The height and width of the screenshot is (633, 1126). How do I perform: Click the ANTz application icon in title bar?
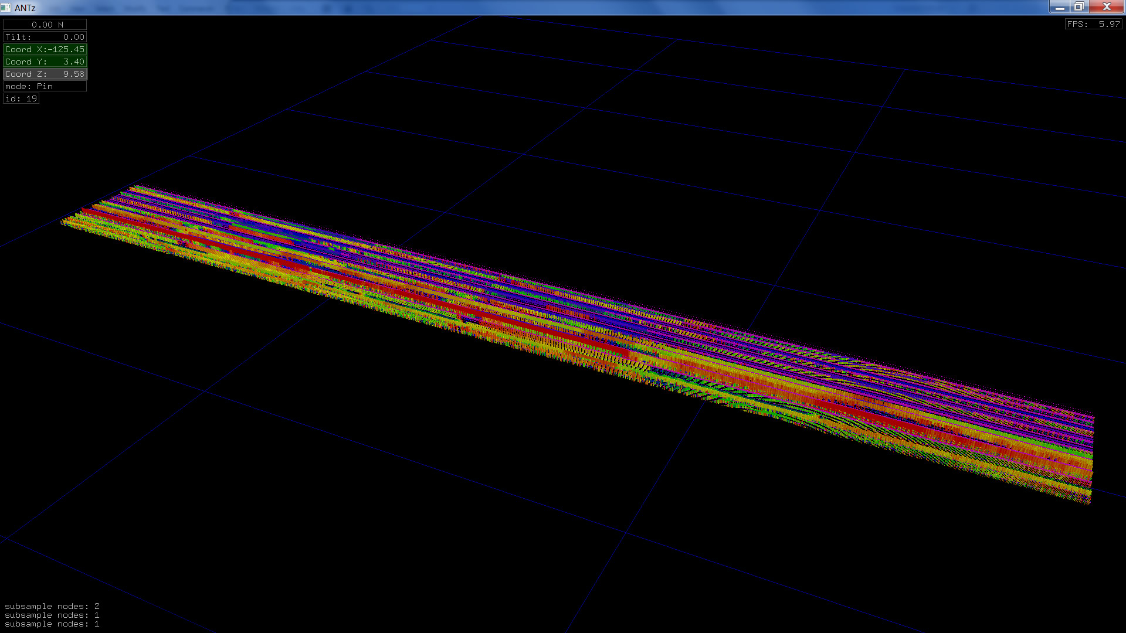tap(6, 8)
